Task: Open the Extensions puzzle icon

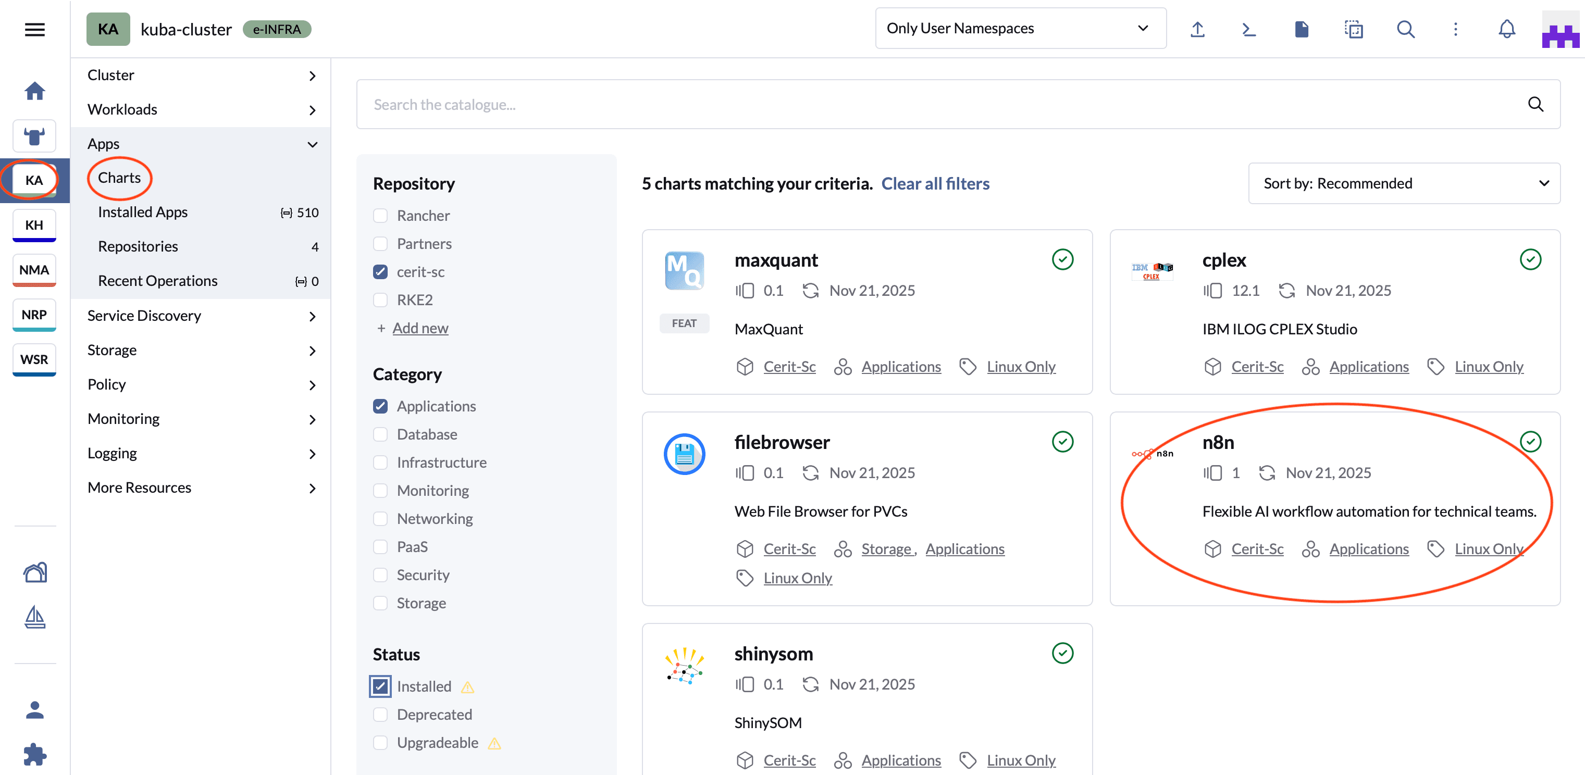Action: [34, 754]
